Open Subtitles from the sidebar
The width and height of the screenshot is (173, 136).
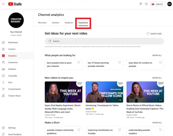click(x=12, y=69)
